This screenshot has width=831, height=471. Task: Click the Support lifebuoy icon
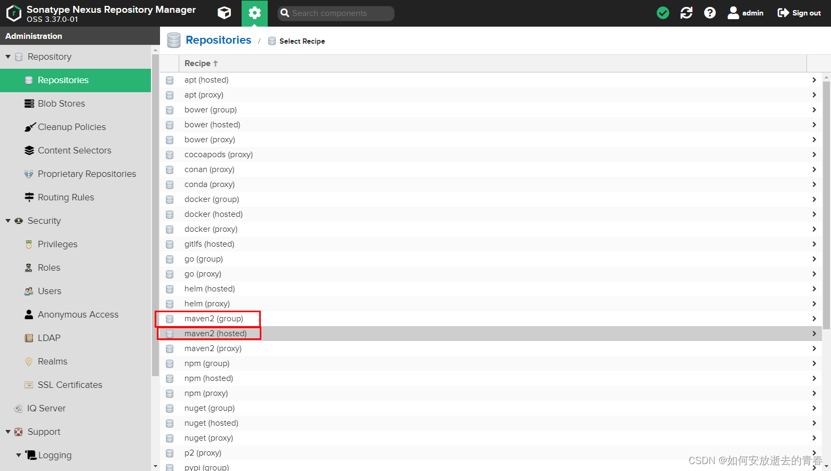click(x=19, y=432)
